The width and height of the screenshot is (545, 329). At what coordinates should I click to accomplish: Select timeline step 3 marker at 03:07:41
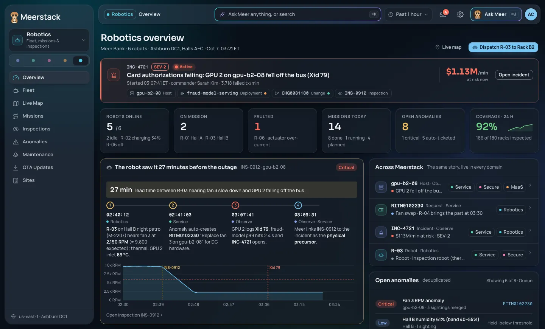pos(235,205)
